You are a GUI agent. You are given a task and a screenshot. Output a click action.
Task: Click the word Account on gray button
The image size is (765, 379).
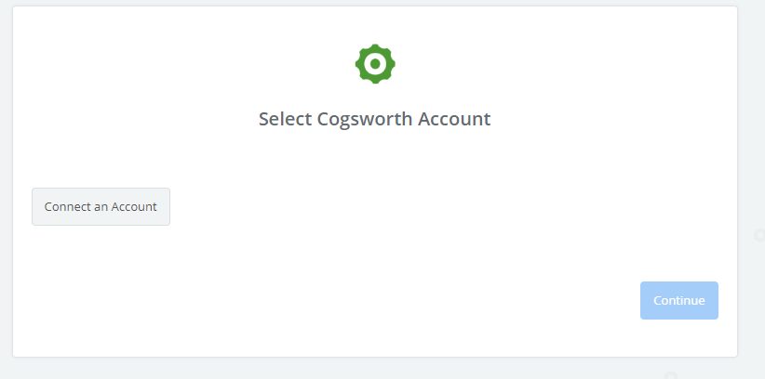(134, 206)
